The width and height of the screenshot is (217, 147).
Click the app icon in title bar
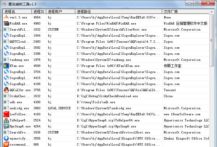(4, 4)
